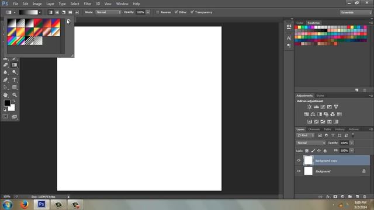Switch to the Styles tab
Screen dimensions: 374x210
[320, 96]
